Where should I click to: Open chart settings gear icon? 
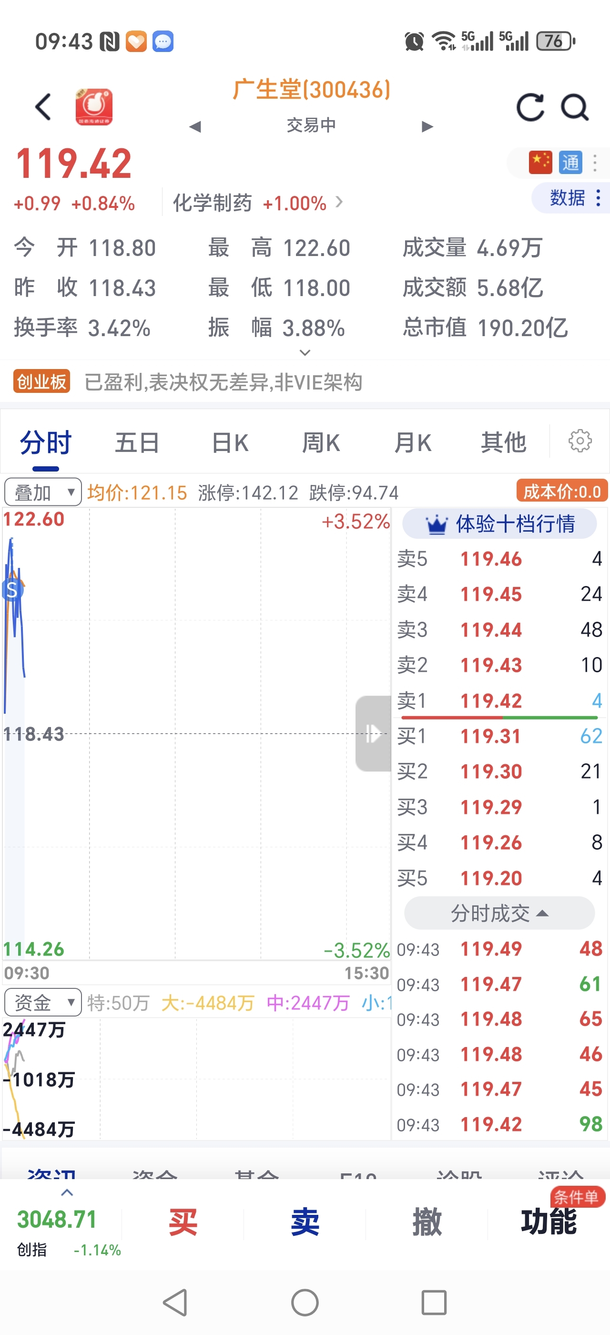point(579,441)
